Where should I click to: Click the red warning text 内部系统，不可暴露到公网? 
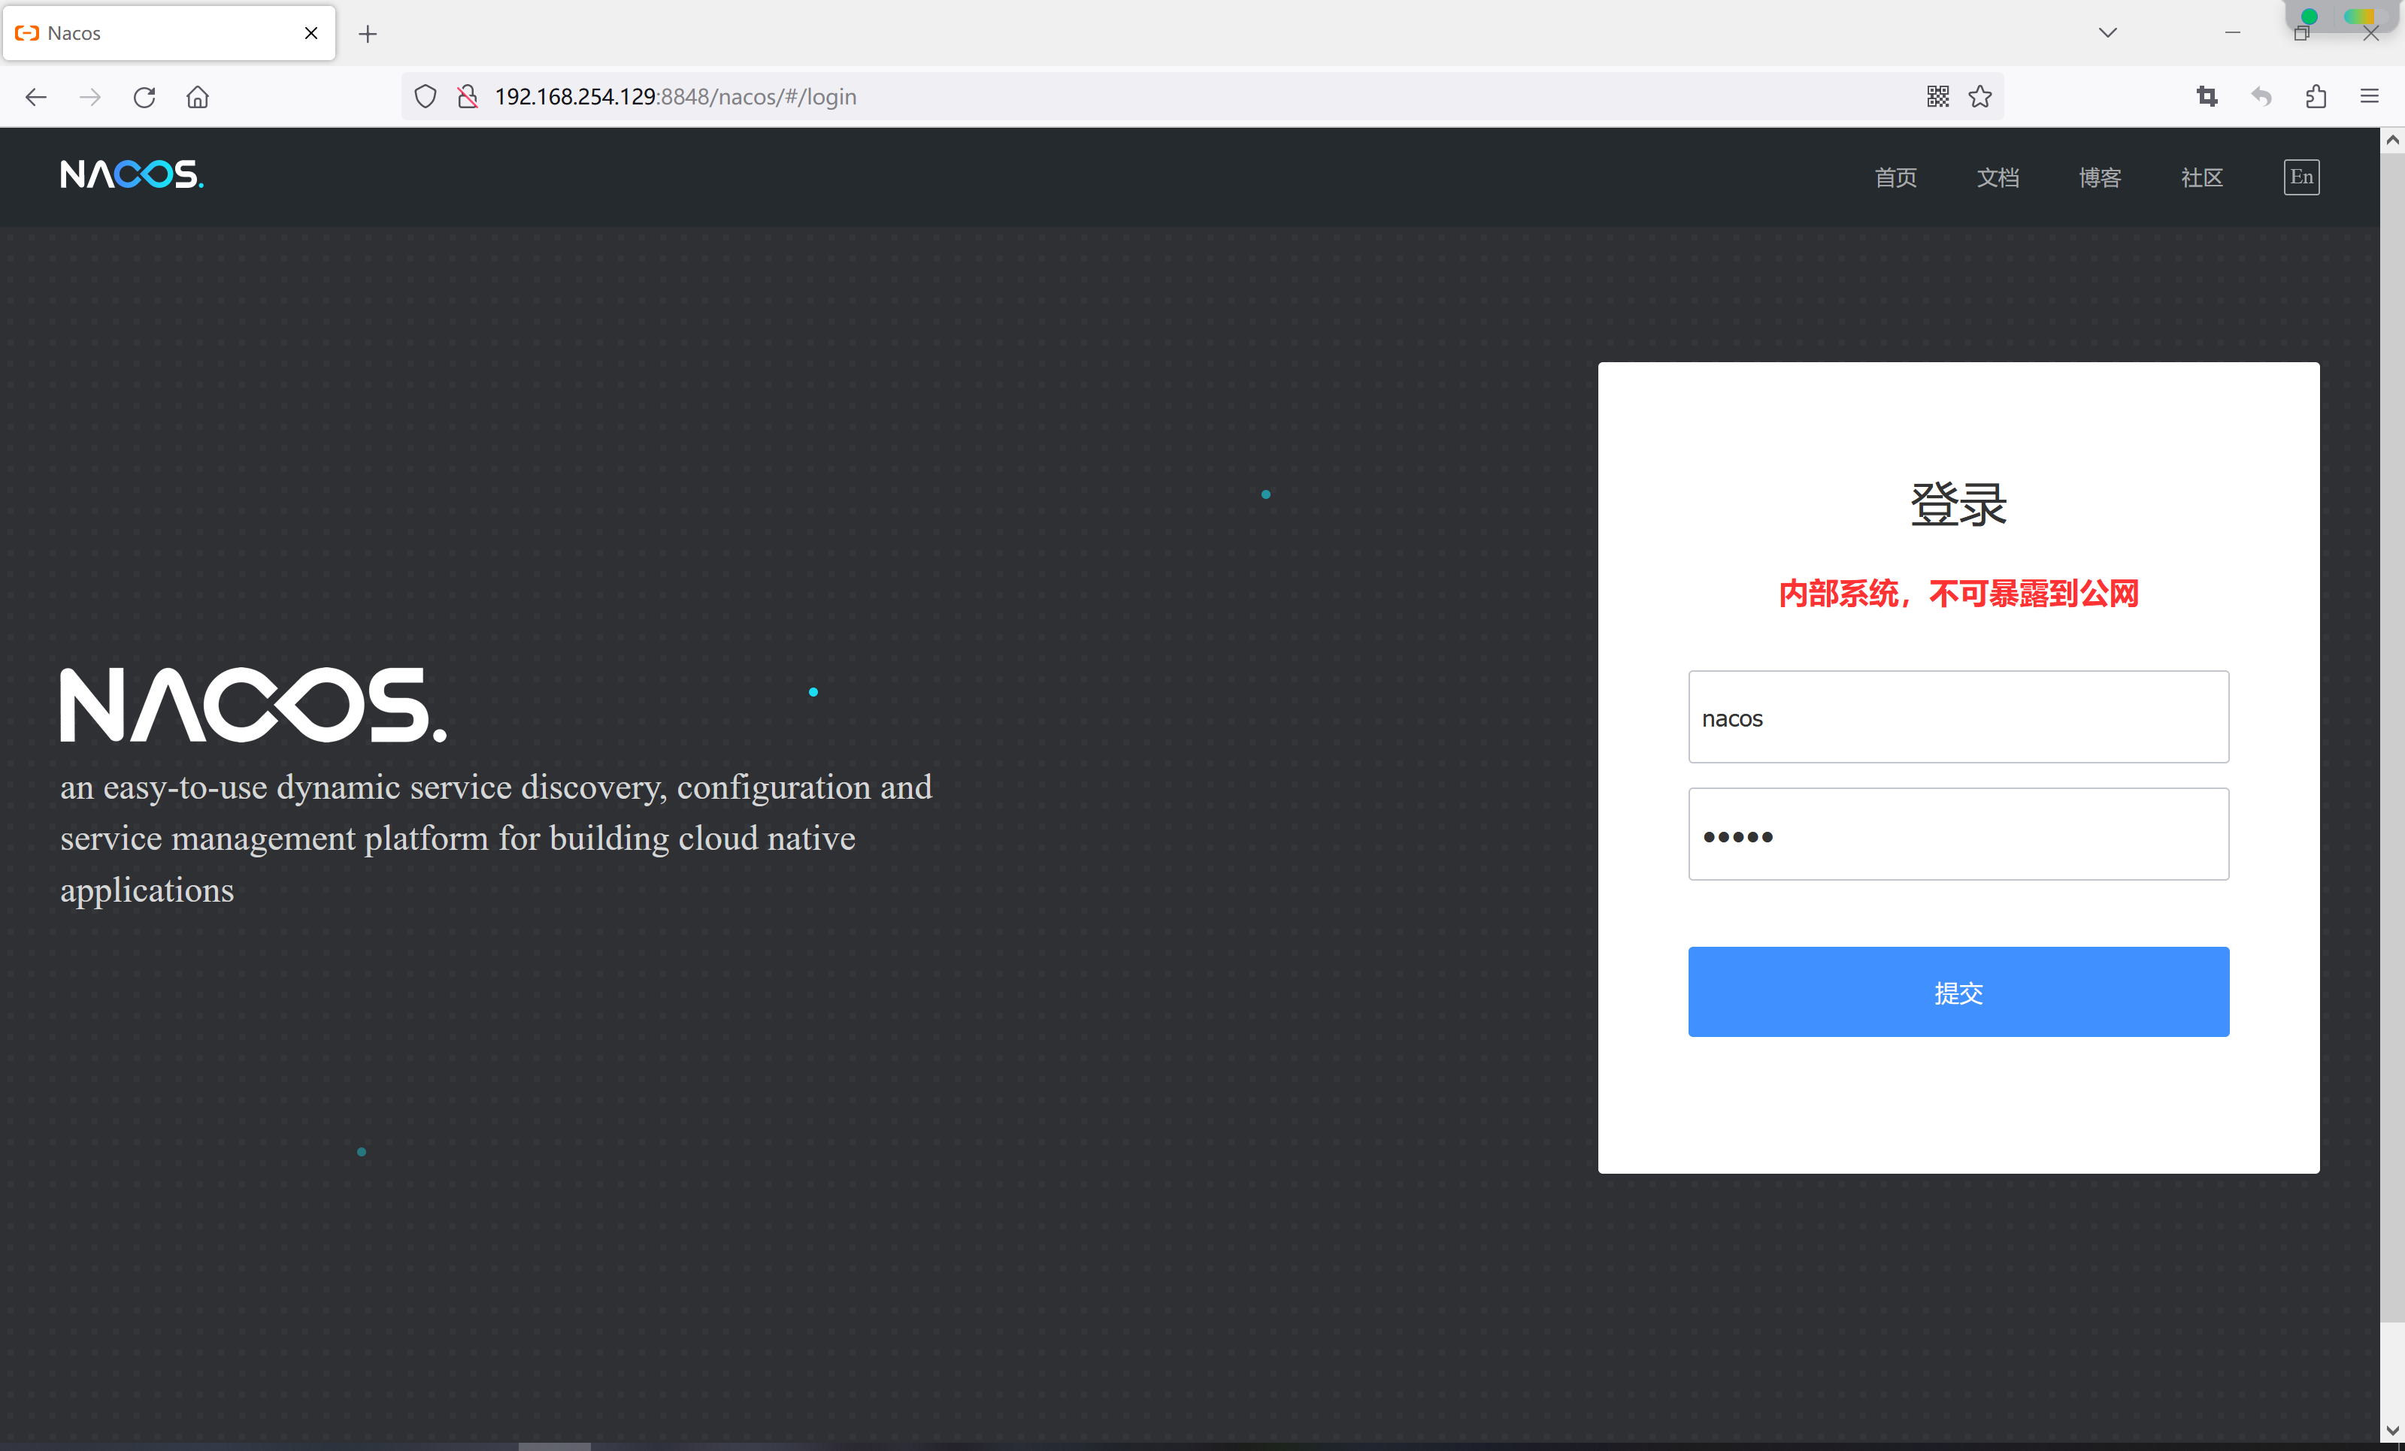pyautogui.click(x=1958, y=594)
